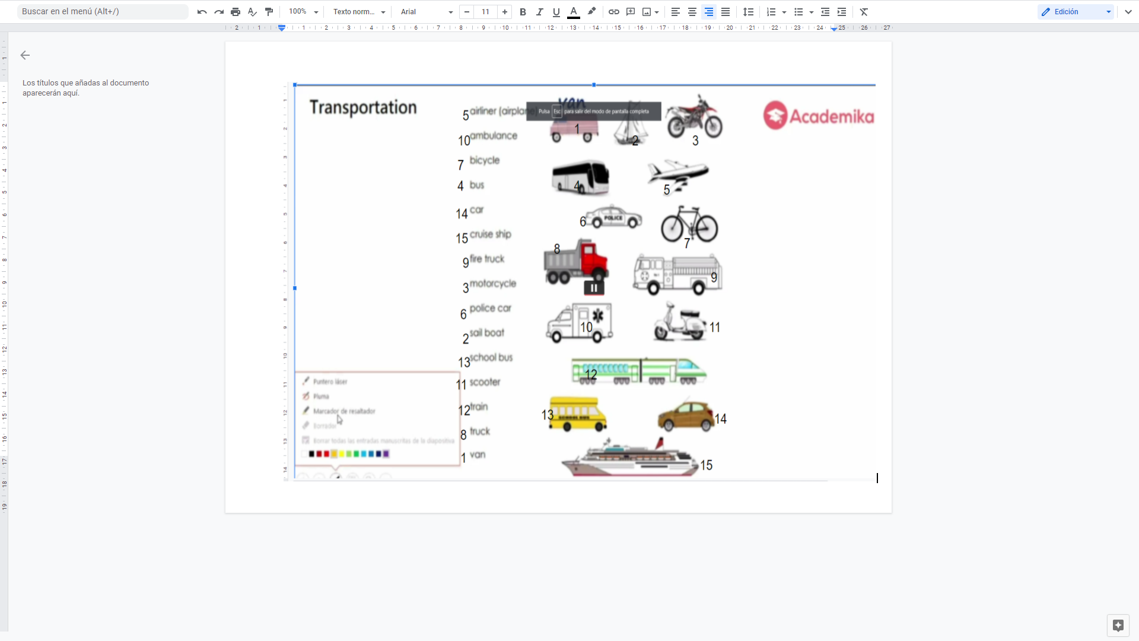Open the Texto normal style dropdown

pyautogui.click(x=359, y=12)
